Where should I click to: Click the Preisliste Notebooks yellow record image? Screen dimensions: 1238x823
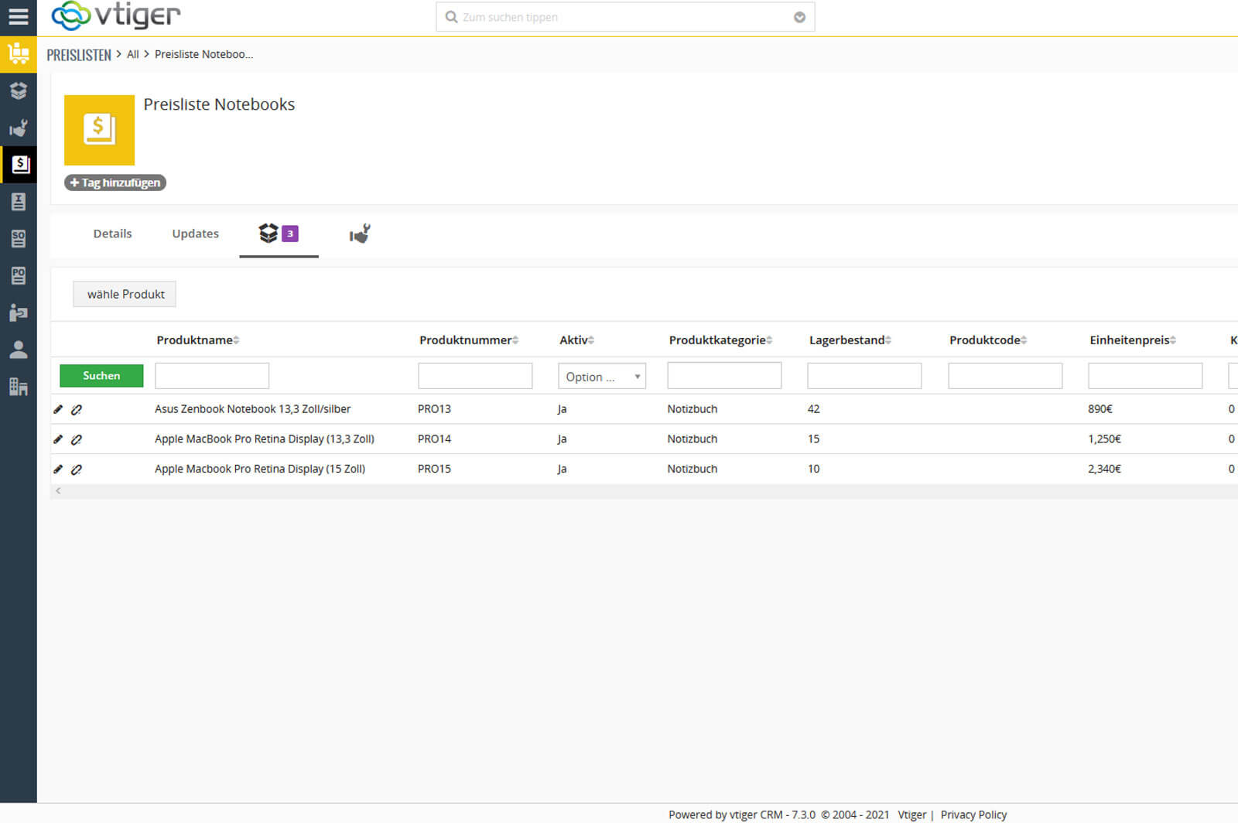tap(99, 130)
